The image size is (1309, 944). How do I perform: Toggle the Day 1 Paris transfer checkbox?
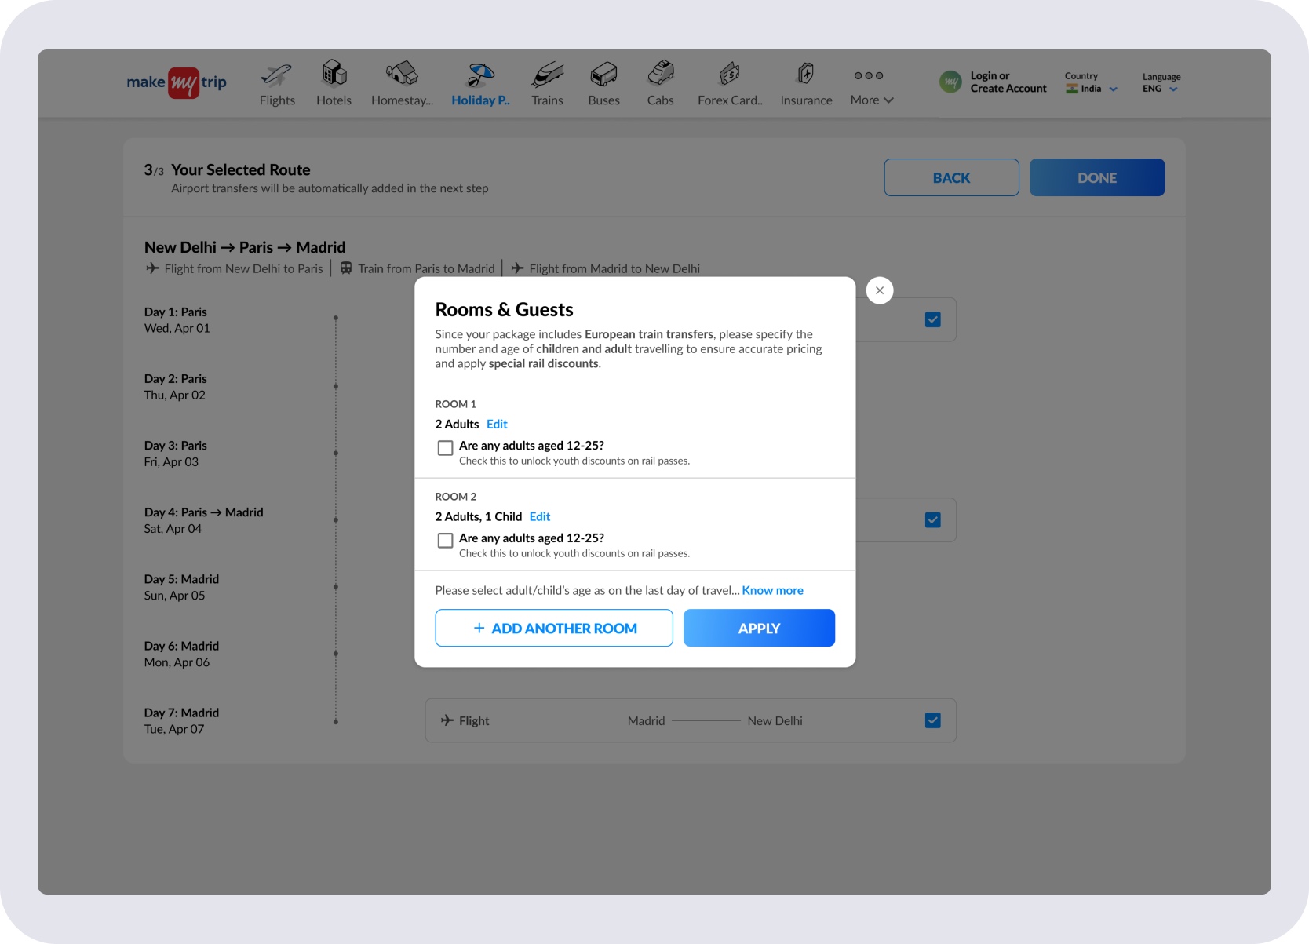pos(932,319)
